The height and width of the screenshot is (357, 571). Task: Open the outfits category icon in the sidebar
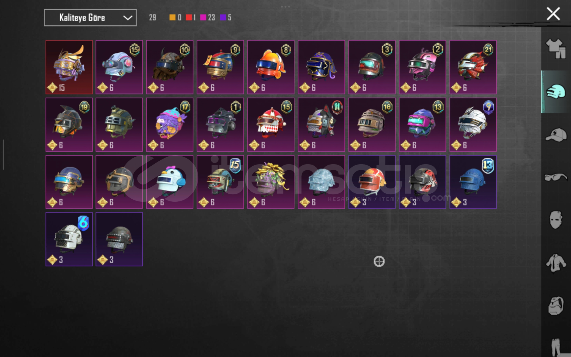556,49
